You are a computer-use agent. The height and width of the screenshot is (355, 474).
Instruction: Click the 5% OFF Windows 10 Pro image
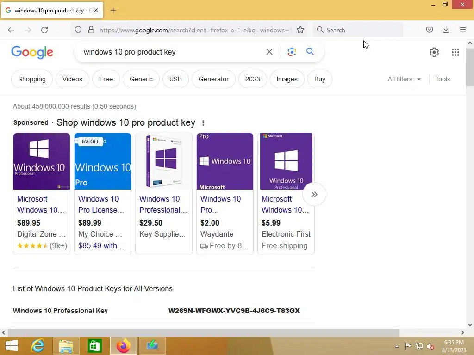[103, 161]
